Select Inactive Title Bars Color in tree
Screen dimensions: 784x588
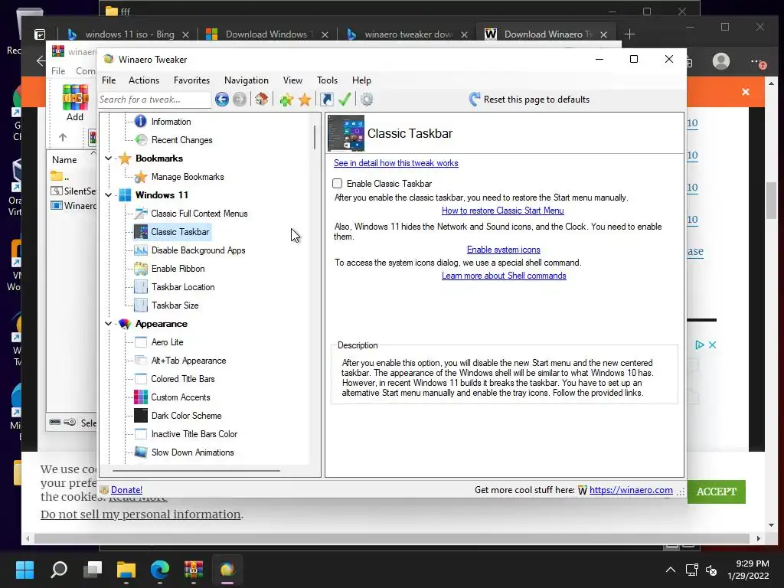point(194,434)
